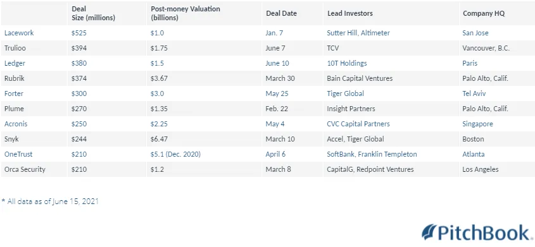Viewport: 535px width, 247px height.
Task: Click the data as of June 15 footnote
Action: [x=50, y=202]
